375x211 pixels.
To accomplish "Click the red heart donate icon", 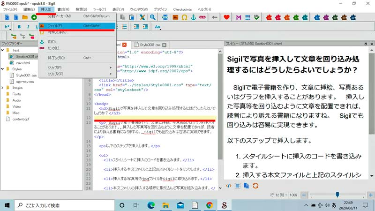I will pyautogui.click(x=227, y=17).
